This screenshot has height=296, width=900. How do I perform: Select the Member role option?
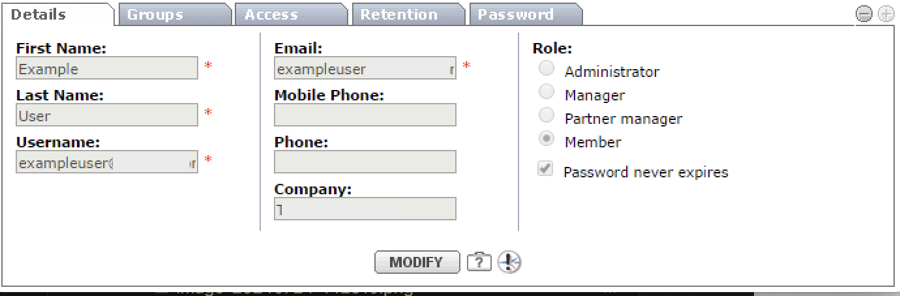[x=548, y=139]
